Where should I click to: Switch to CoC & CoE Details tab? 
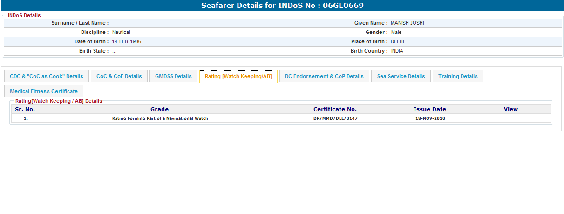(119, 76)
